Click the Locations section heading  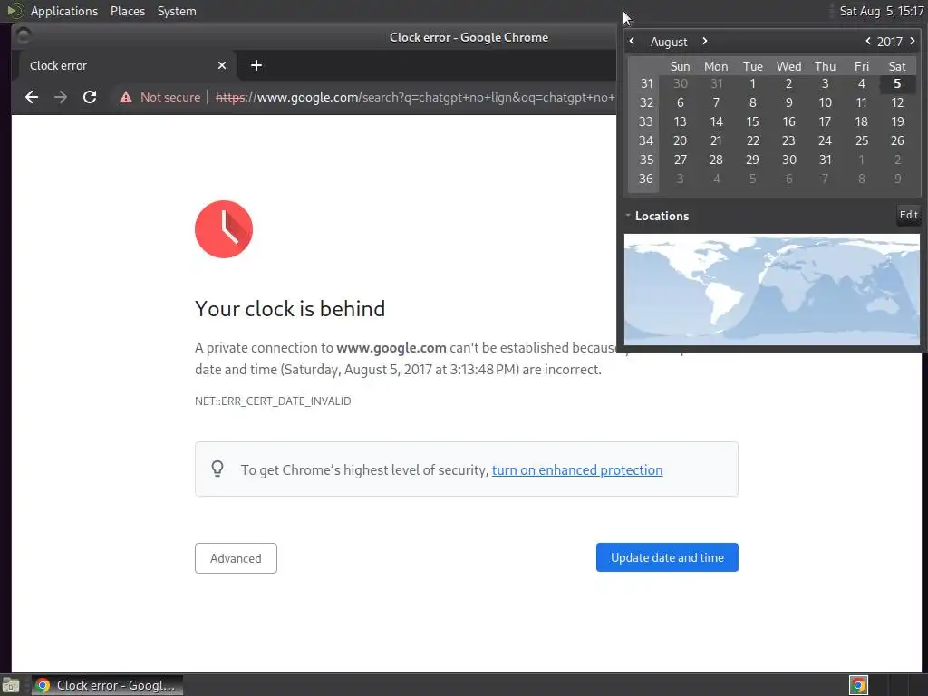coord(662,216)
